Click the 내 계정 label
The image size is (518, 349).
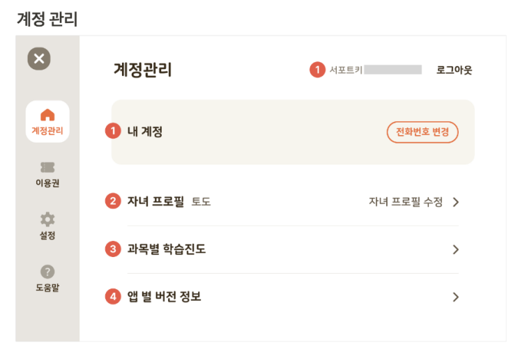coord(145,131)
